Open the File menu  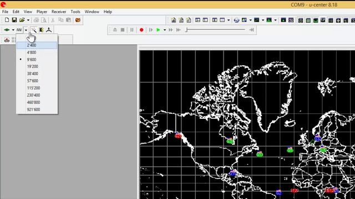(x=5, y=12)
